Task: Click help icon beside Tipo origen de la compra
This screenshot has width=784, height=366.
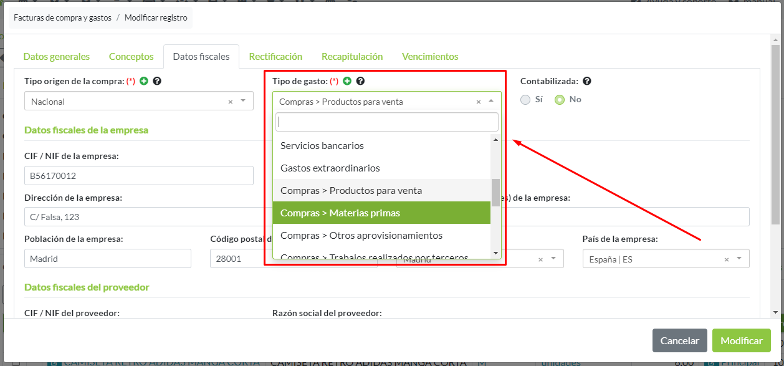Action: tap(157, 81)
